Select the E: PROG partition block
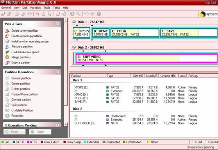Viewport: 218px width, 150px height. [135, 33]
